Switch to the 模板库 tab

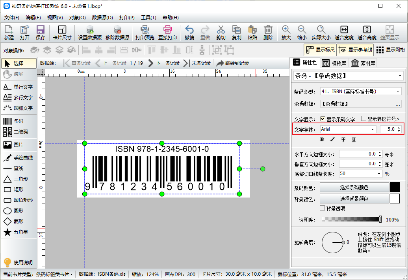(334, 63)
